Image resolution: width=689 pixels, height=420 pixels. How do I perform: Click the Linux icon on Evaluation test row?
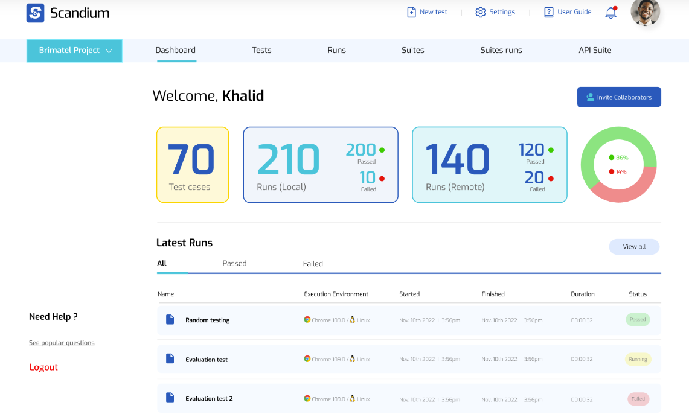tap(353, 359)
